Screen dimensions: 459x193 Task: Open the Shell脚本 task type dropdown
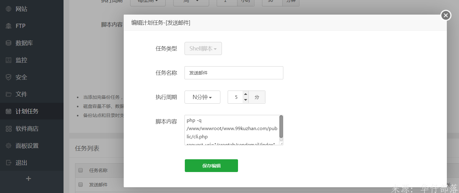pos(203,49)
